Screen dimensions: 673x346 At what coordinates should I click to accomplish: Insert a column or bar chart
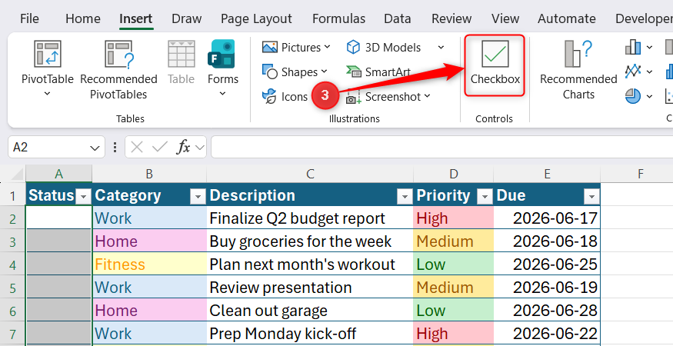click(x=633, y=47)
